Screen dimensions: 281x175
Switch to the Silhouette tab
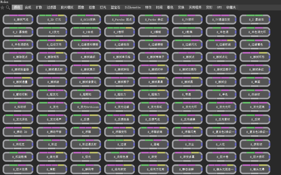[x=133, y=7]
